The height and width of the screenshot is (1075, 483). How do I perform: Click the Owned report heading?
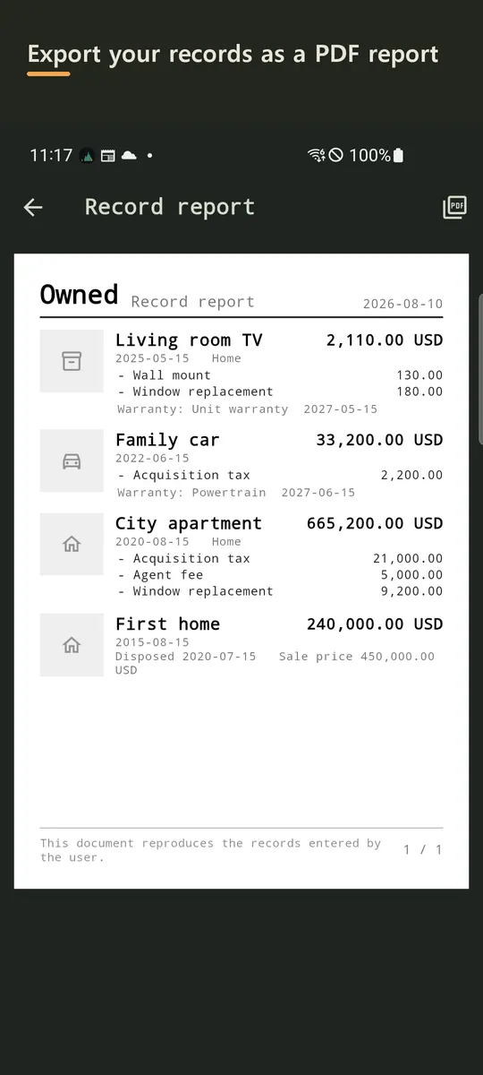pyautogui.click(x=80, y=295)
